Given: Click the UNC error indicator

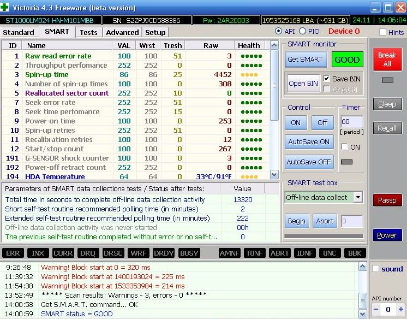Looking at the screenshot, I should (x=330, y=253).
